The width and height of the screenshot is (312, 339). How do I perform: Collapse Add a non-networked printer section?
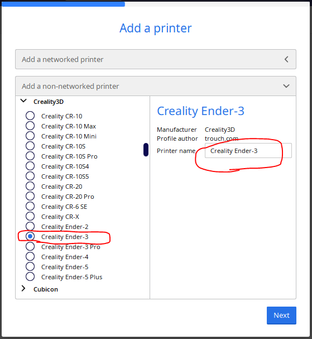click(x=156, y=86)
